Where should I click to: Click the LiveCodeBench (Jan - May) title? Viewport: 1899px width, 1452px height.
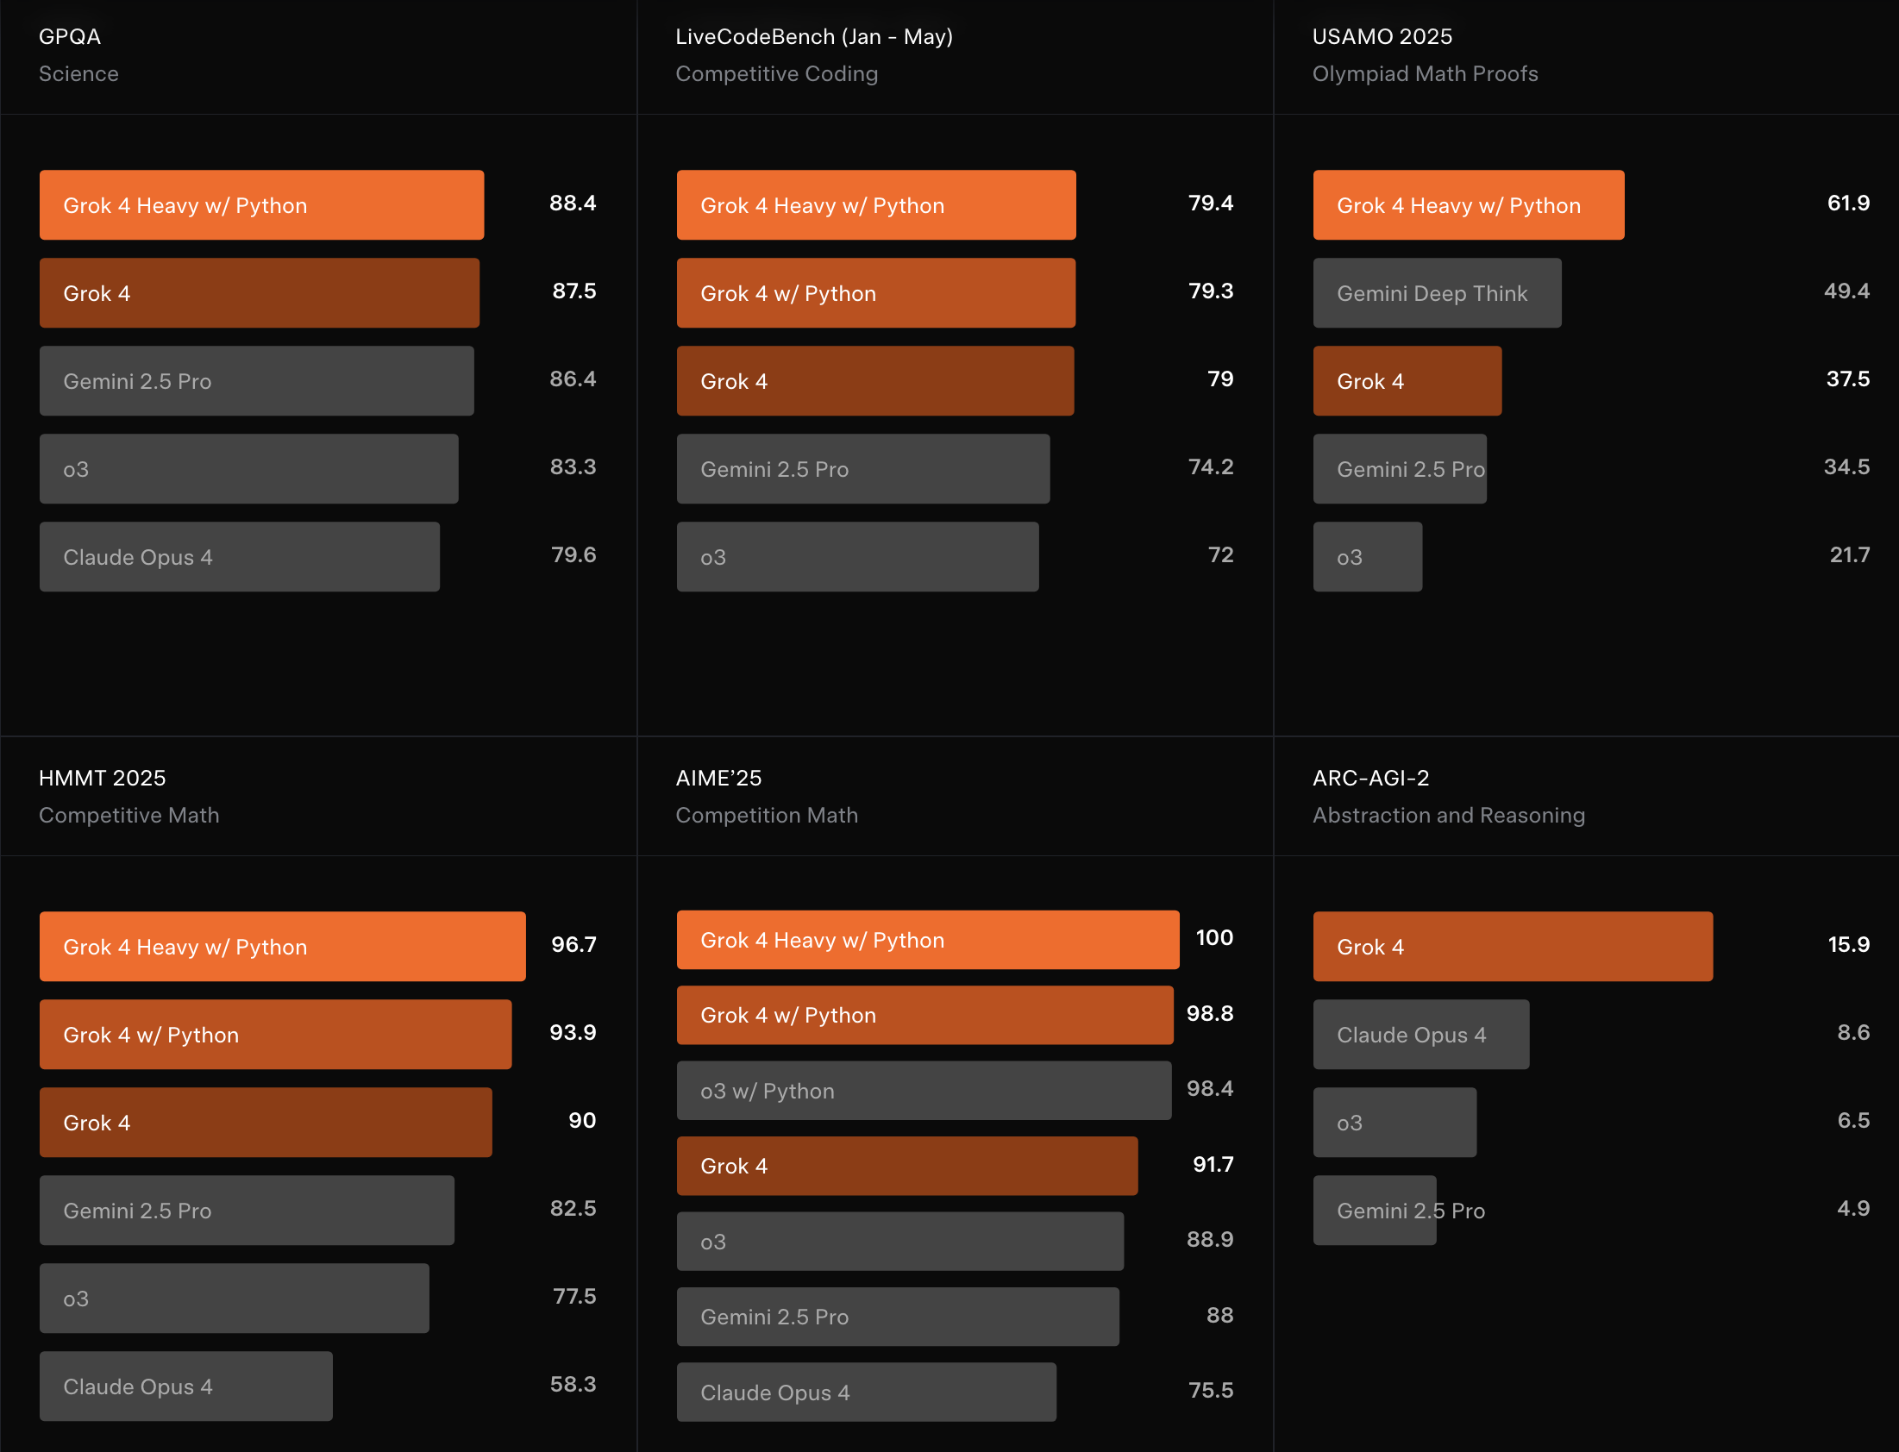[x=813, y=36]
